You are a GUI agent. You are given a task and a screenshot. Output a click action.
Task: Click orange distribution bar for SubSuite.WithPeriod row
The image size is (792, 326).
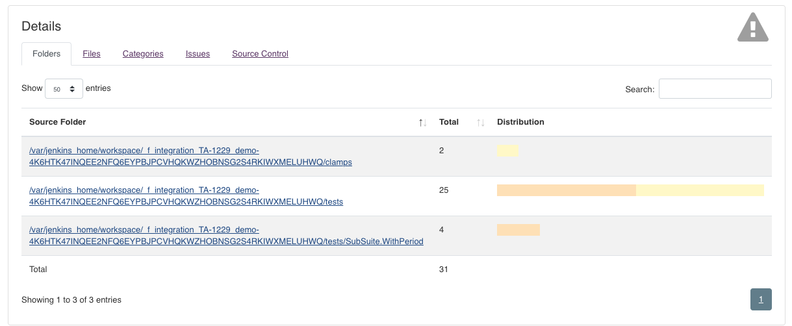point(518,230)
